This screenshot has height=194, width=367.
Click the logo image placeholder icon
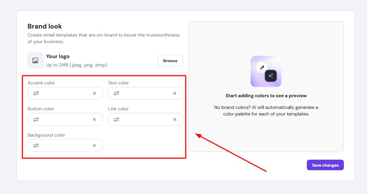pyautogui.click(x=35, y=61)
